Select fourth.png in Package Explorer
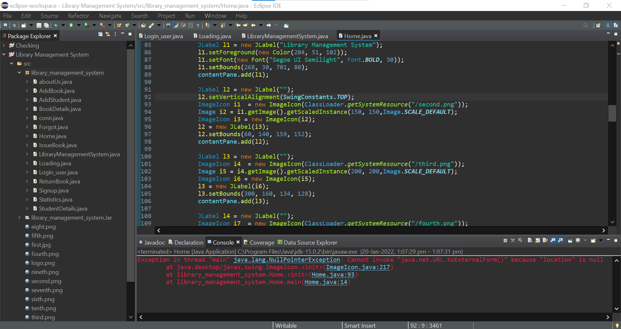The image size is (621, 329). point(45,254)
